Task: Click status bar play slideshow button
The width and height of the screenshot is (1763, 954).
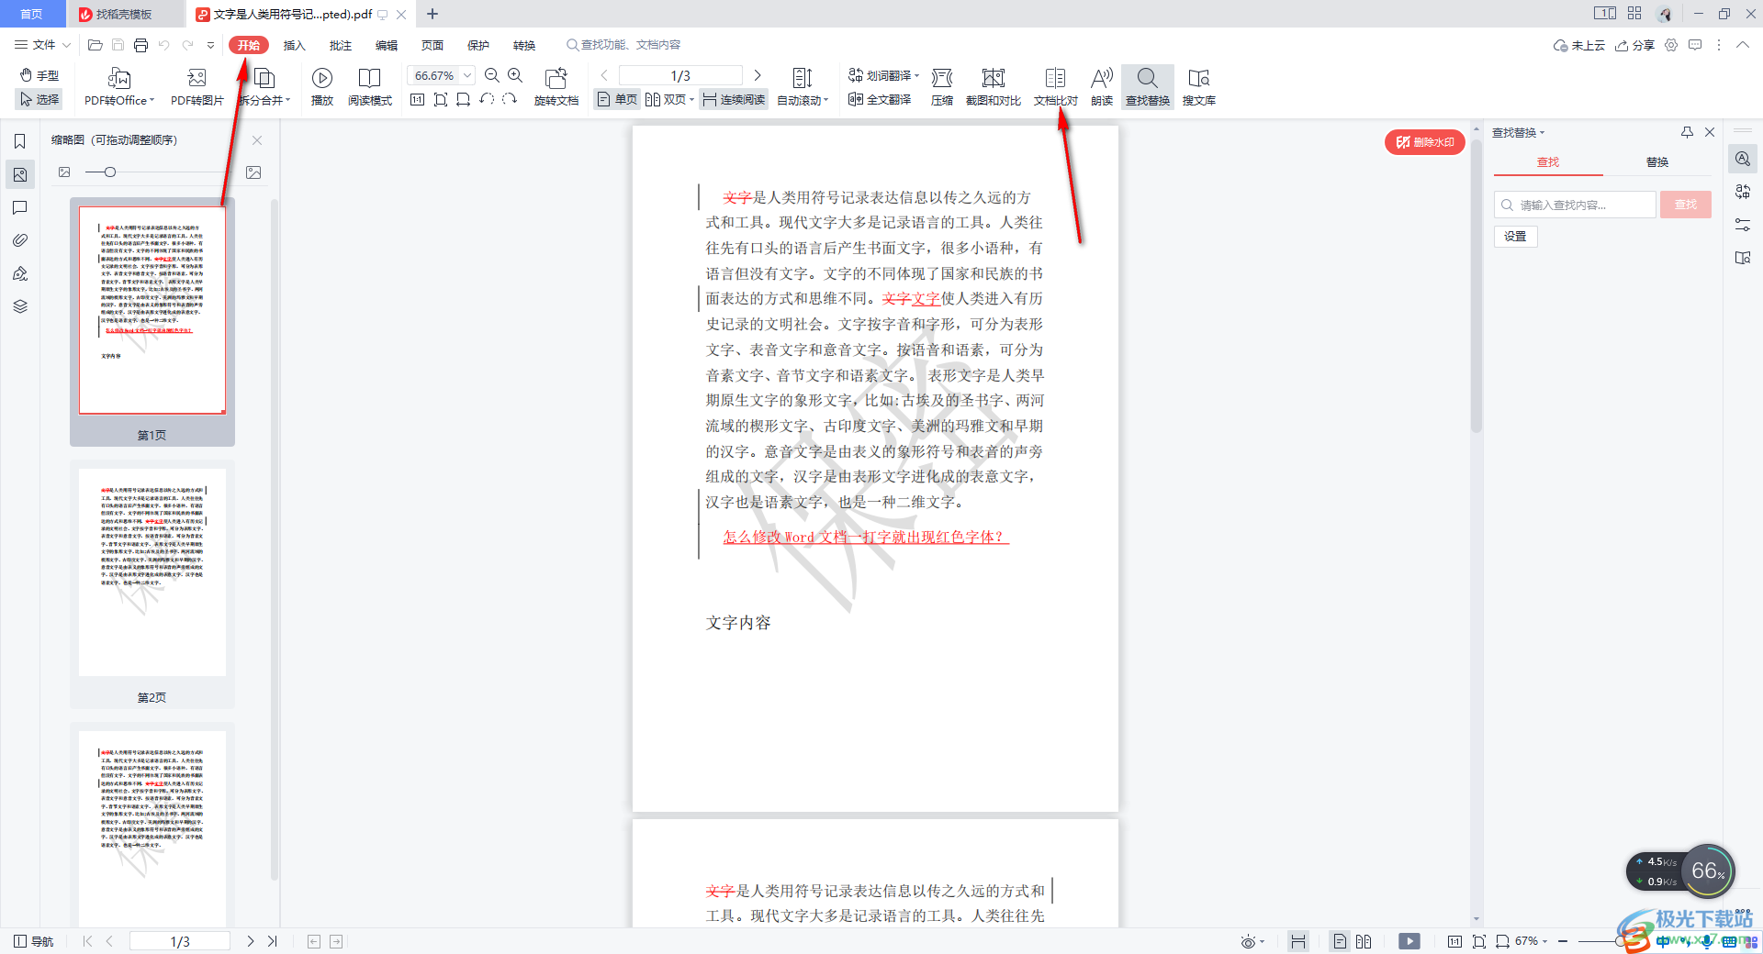Action: tap(1409, 941)
